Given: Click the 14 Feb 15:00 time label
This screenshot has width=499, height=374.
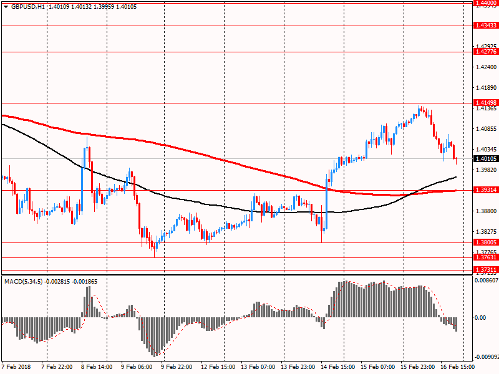Looking at the screenshot, I should coord(337,367).
